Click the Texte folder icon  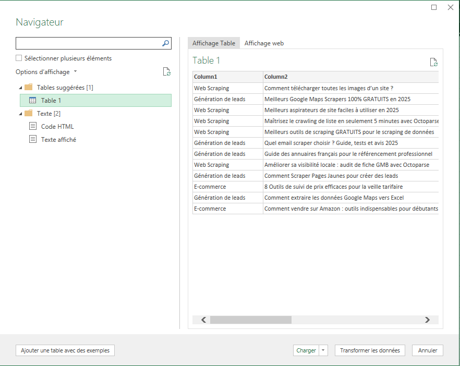[x=29, y=113]
